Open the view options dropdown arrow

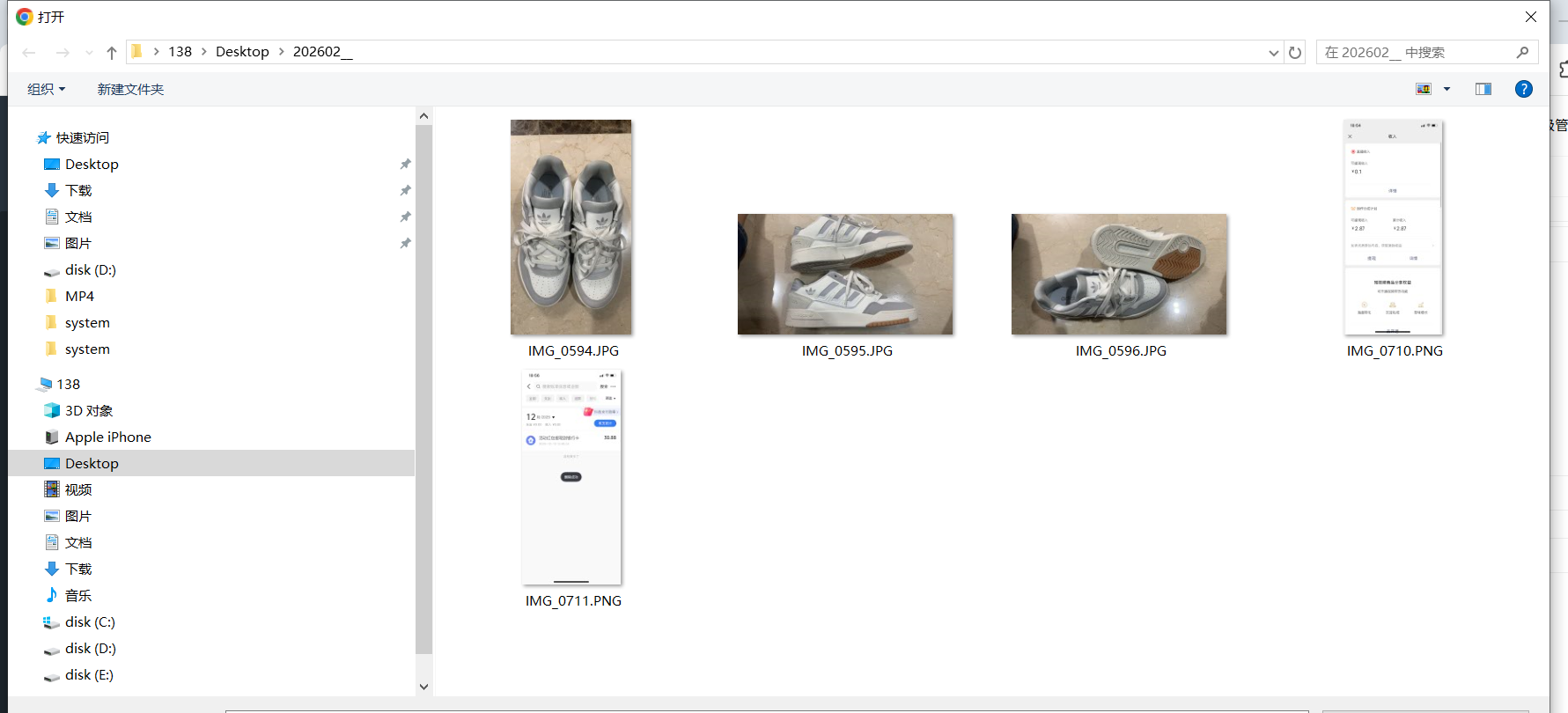[x=1447, y=89]
